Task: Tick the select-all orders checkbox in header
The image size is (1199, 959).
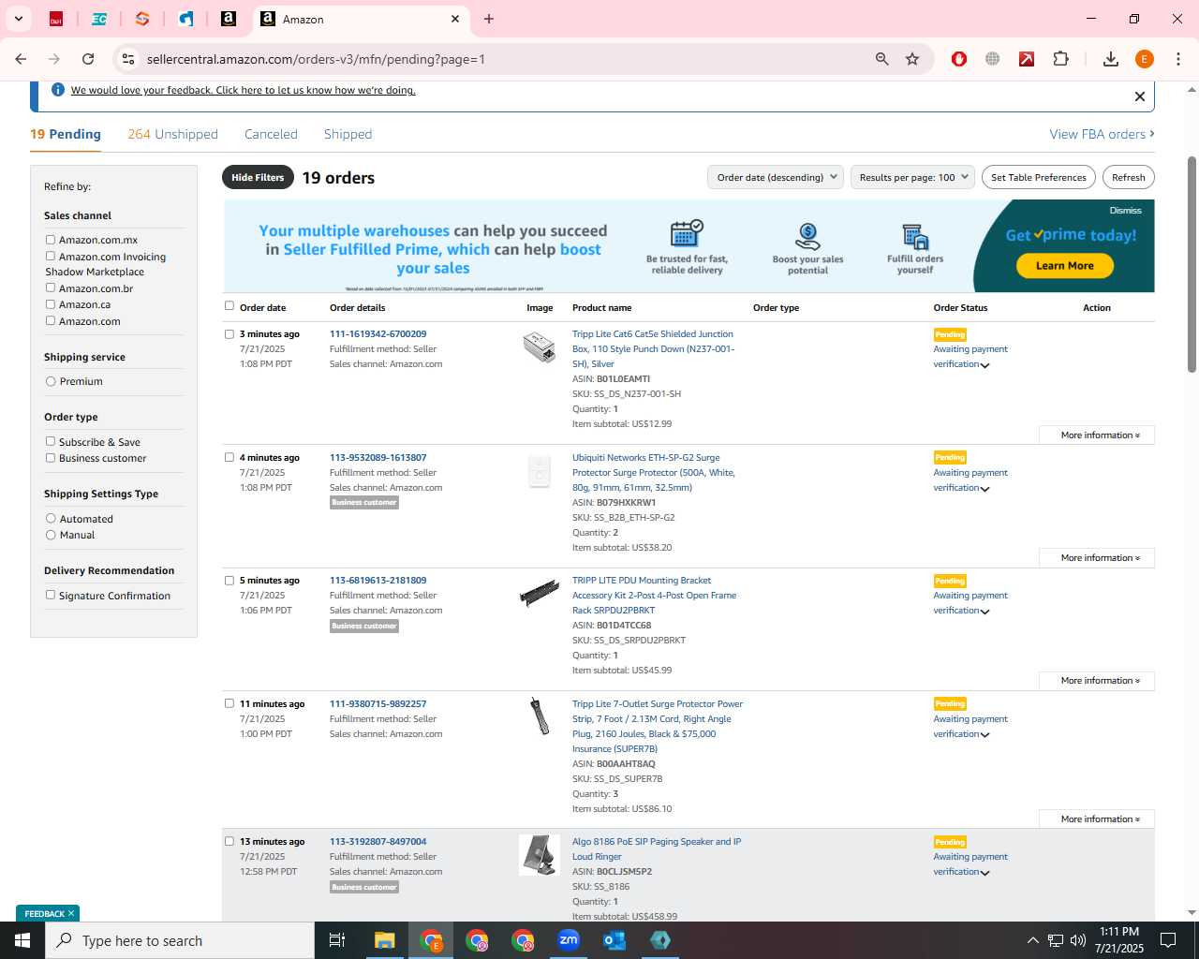Action: pyautogui.click(x=229, y=305)
